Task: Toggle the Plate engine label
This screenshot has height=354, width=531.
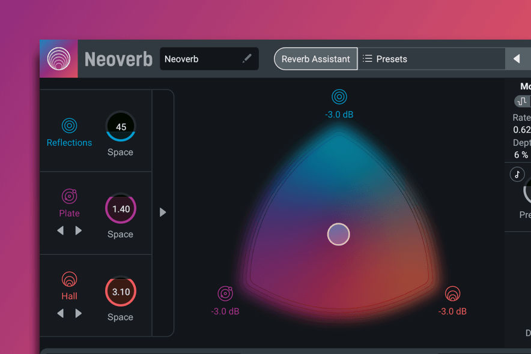Action: point(70,214)
